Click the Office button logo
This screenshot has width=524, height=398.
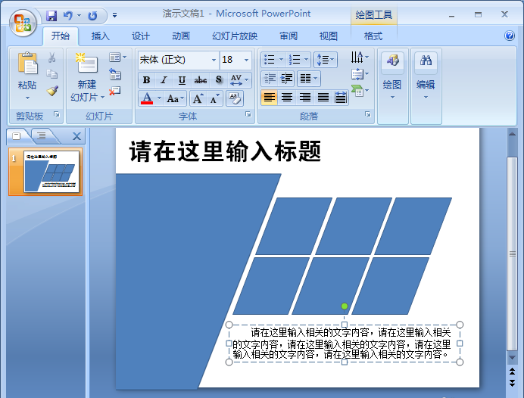click(x=22, y=21)
